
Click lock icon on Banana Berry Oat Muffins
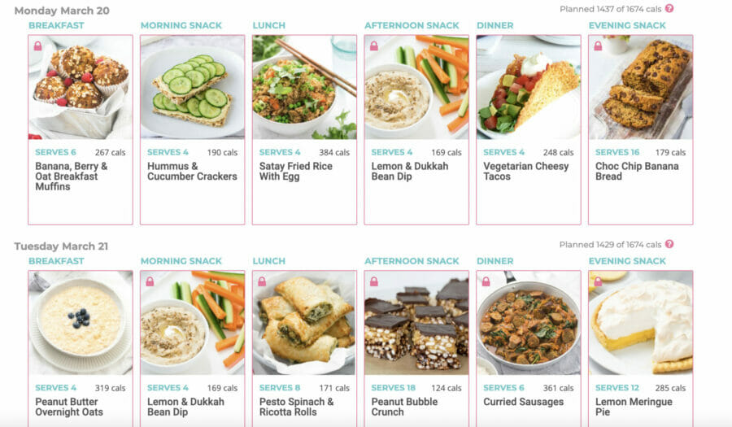37,46
